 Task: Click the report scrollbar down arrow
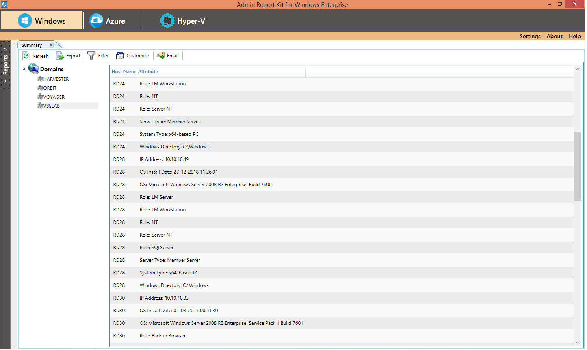(x=578, y=343)
